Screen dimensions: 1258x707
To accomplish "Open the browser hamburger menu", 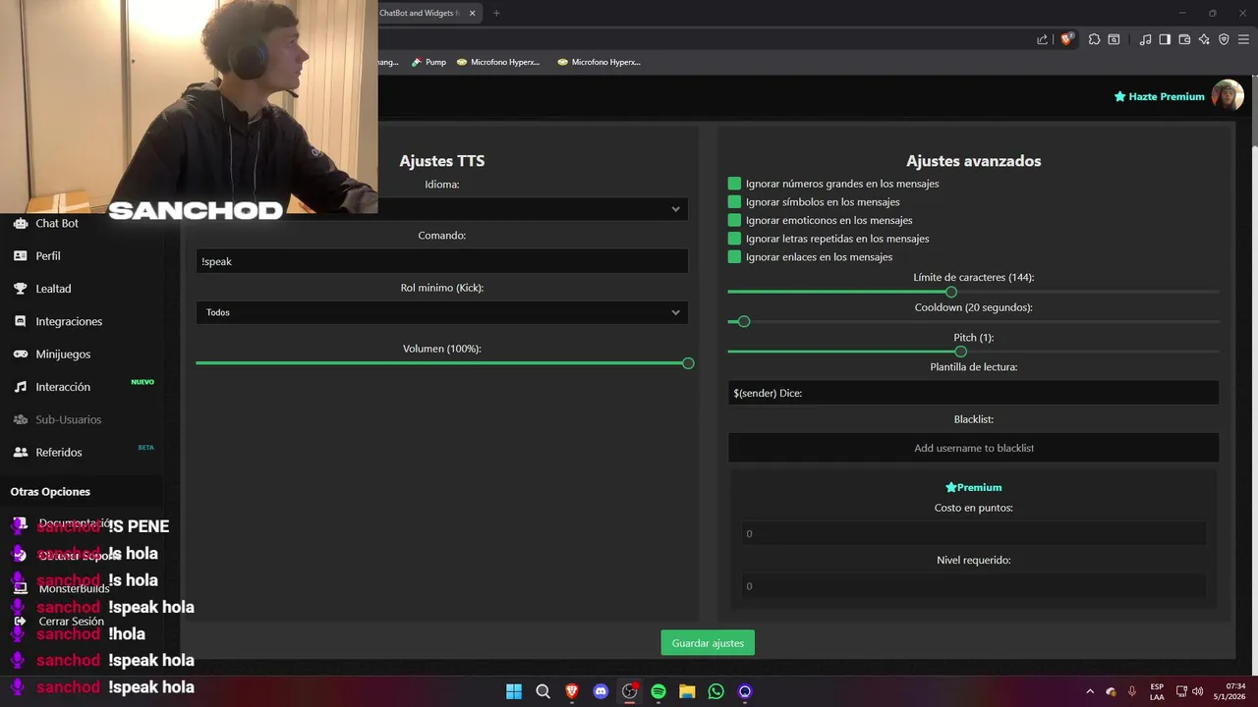I will click(x=1243, y=39).
